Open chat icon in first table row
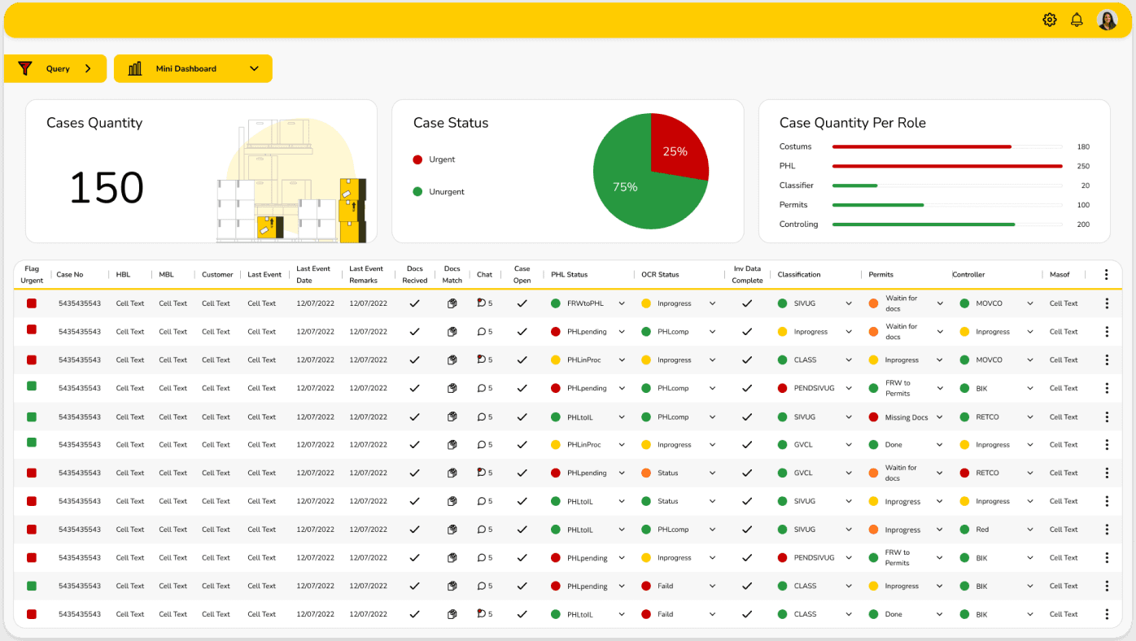The image size is (1136, 641). click(481, 303)
